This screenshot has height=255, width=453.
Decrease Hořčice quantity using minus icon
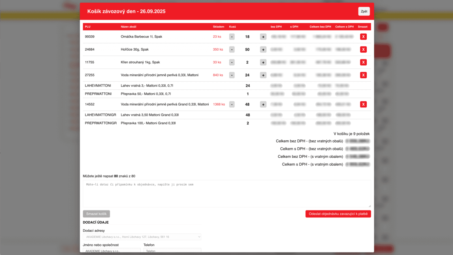coord(232,49)
